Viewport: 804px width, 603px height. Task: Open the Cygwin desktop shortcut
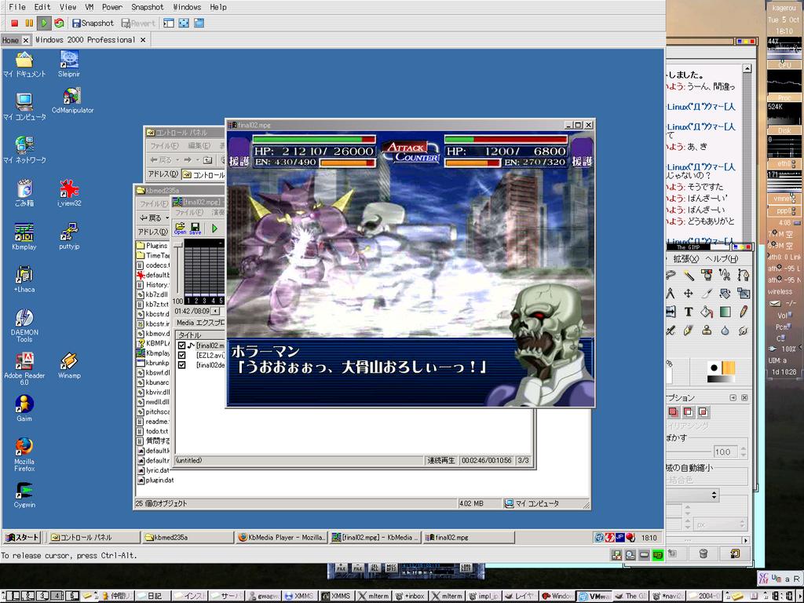point(24,495)
